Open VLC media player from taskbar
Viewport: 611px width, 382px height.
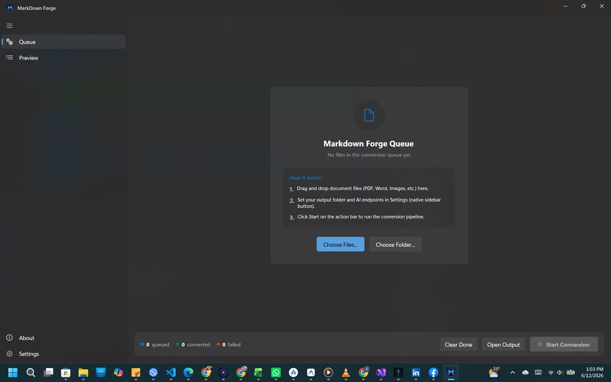pyautogui.click(x=346, y=372)
